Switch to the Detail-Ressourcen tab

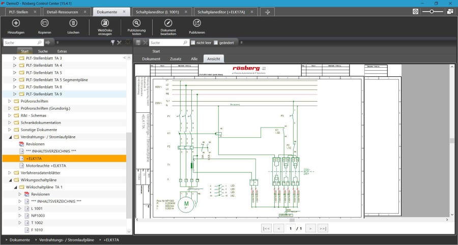[62, 12]
